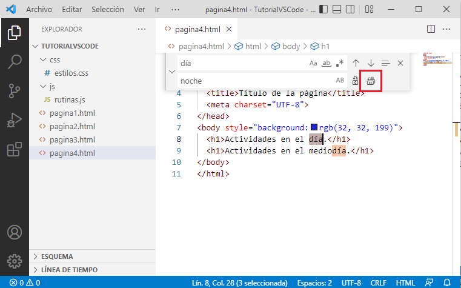Select the pagina4.html editor tab

tap(197, 30)
